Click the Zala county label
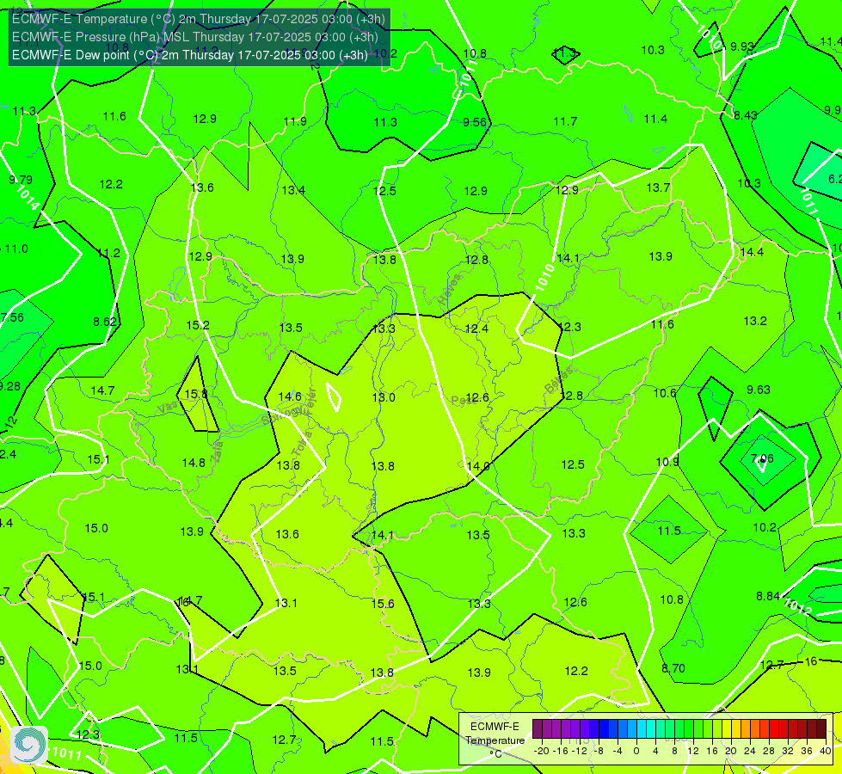 pyautogui.click(x=218, y=451)
